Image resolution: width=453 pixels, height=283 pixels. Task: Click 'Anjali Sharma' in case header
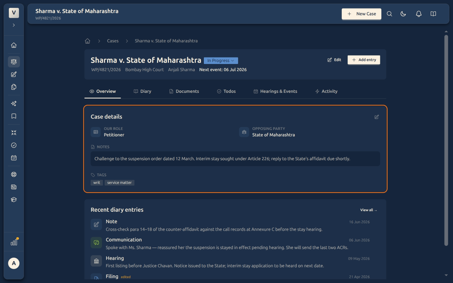(x=181, y=70)
